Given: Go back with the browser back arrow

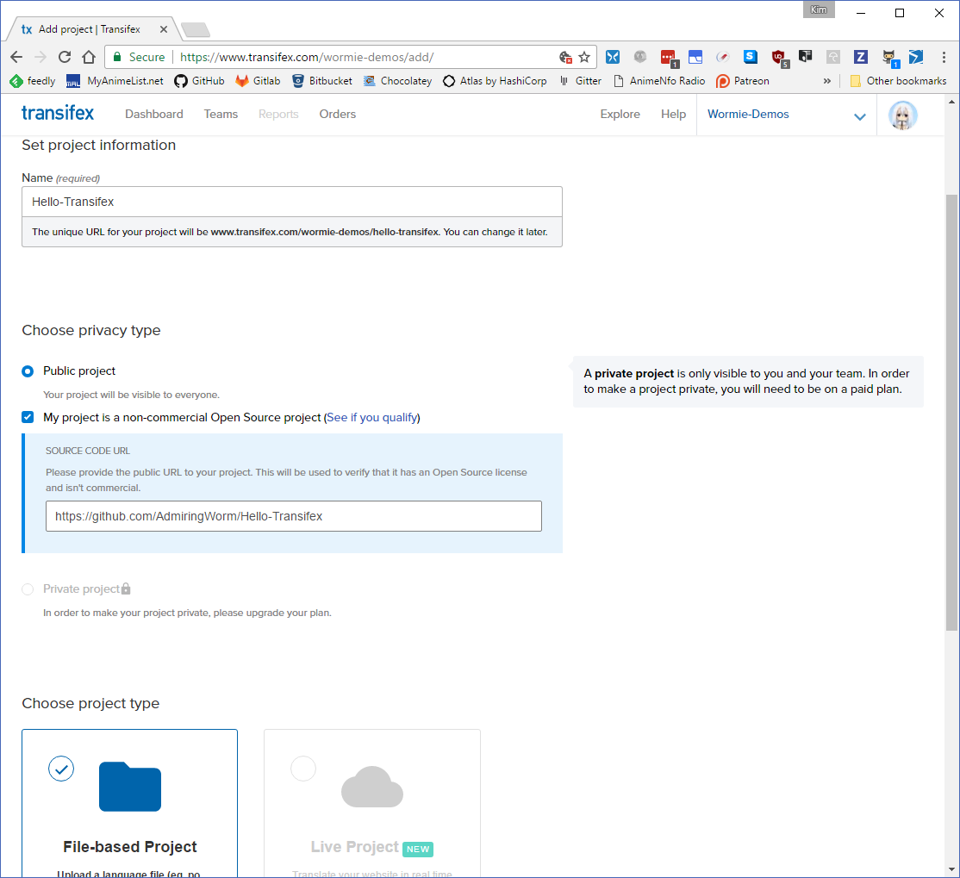Looking at the screenshot, I should pos(16,57).
